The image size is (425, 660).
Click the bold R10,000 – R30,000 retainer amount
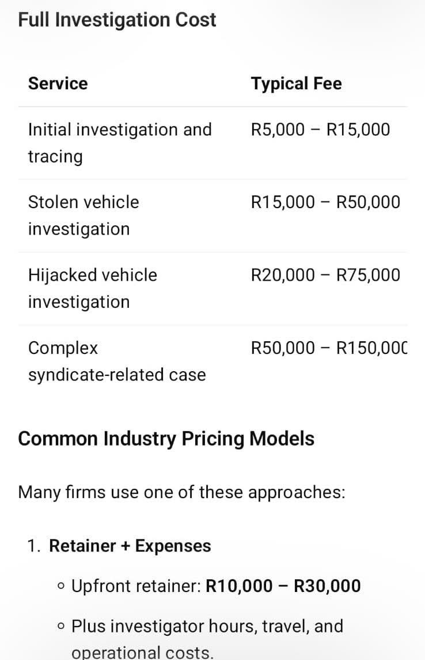click(x=283, y=586)
